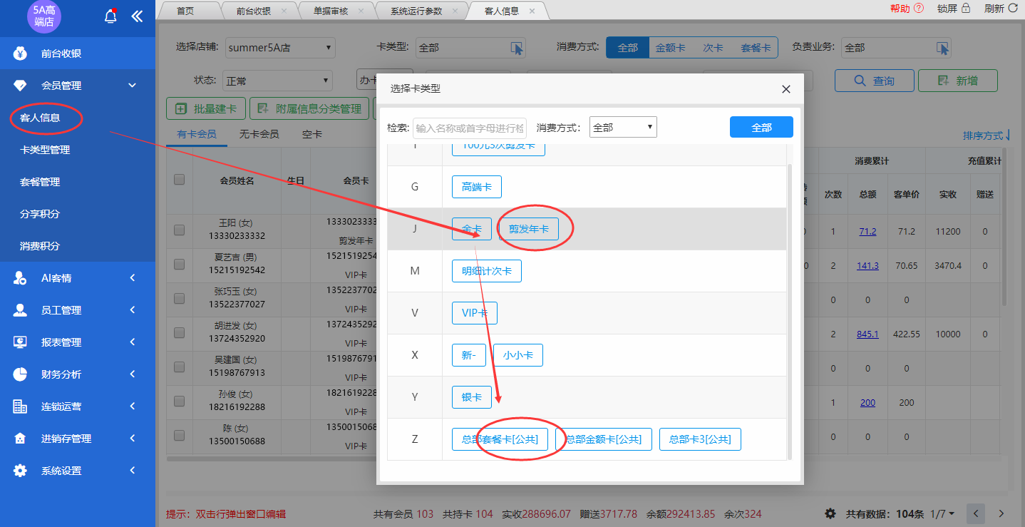Open 卡类型管理 in the sidebar
Image resolution: width=1025 pixels, height=527 pixels.
click(45, 150)
